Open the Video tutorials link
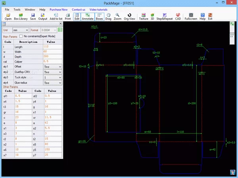This screenshot has width=238, height=178. 99,9
